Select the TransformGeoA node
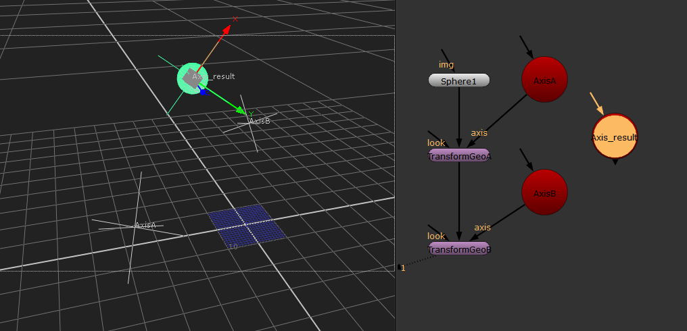 [x=458, y=156]
